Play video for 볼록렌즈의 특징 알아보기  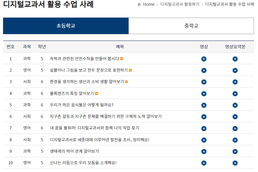click(x=204, y=94)
